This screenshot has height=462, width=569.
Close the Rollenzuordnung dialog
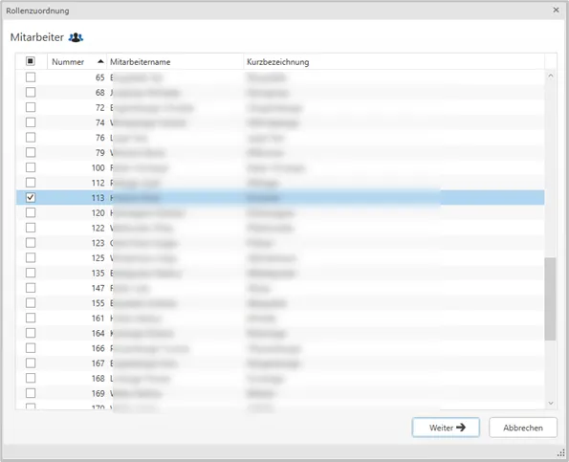556,11
